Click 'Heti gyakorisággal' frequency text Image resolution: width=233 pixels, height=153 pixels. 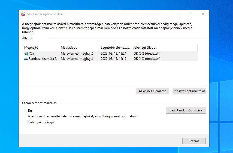41,122
